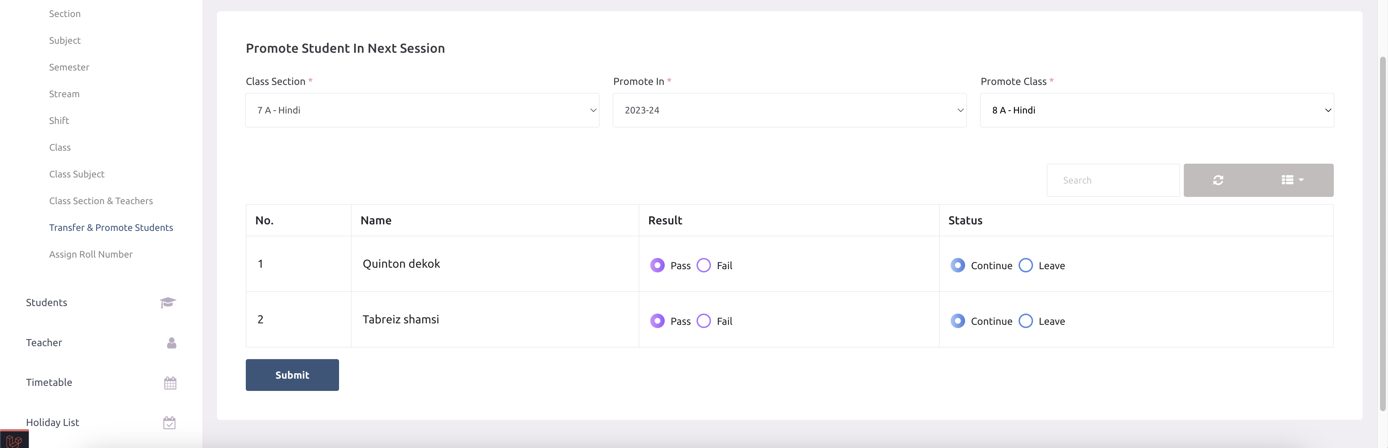Screen dimensions: 1388x448
Task: Open the Class Section dropdown
Action: pyautogui.click(x=422, y=110)
